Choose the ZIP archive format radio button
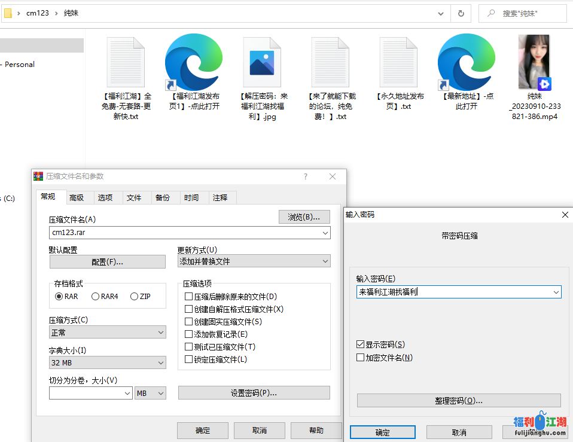The image size is (573, 442). click(135, 297)
